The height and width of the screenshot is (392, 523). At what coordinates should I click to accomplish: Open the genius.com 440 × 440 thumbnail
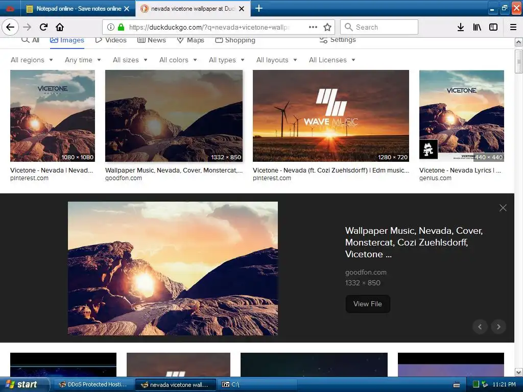click(462, 116)
